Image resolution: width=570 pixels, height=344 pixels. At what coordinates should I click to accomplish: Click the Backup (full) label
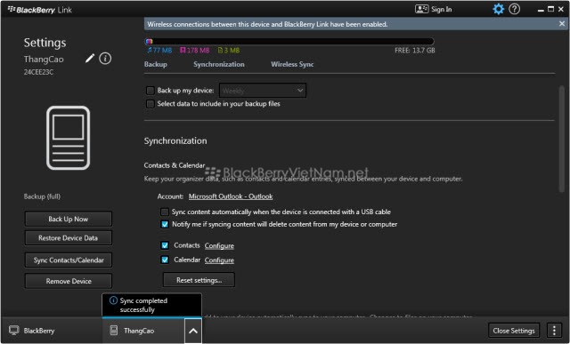click(x=42, y=196)
